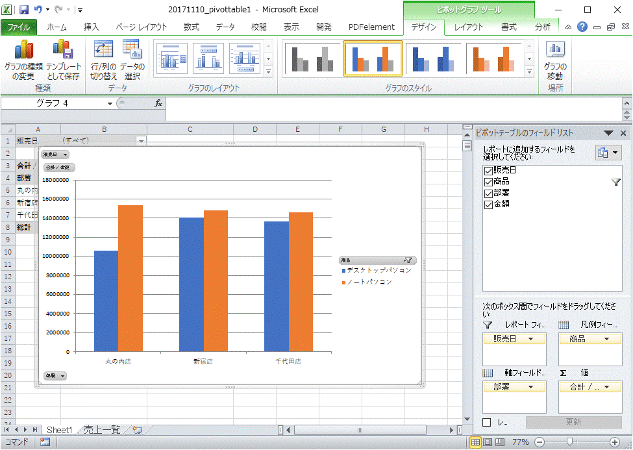Click the Save icon in quick access toolbar

point(24,10)
